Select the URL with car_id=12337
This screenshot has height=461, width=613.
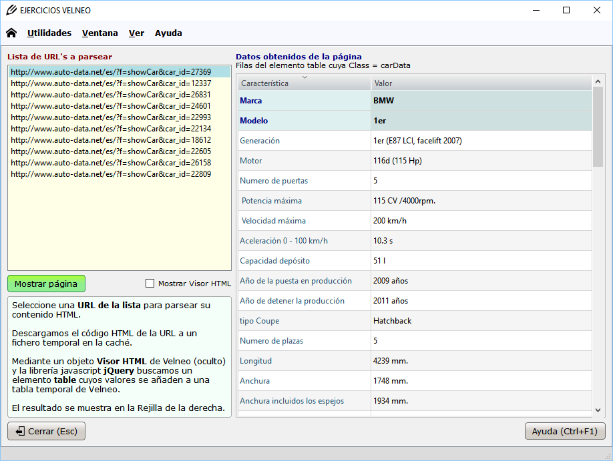tap(112, 83)
